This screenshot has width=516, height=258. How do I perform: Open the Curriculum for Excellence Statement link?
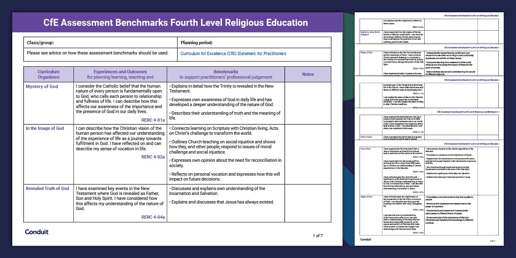[233, 54]
